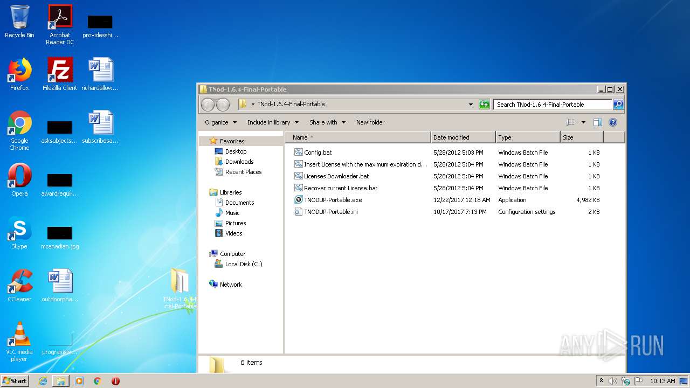This screenshot has width=690, height=388.
Task: Click the Explorer Back navigation button
Action: (x=208, y=105)
